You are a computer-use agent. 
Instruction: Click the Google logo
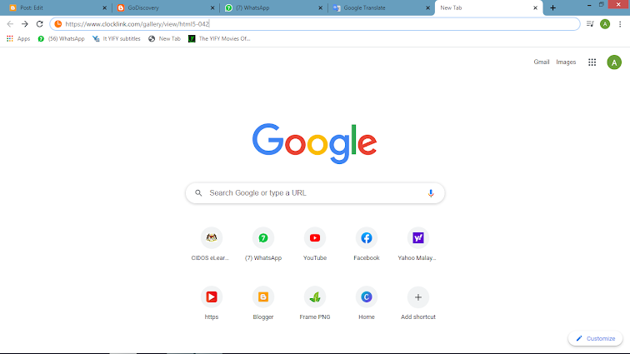coord(315,143)
